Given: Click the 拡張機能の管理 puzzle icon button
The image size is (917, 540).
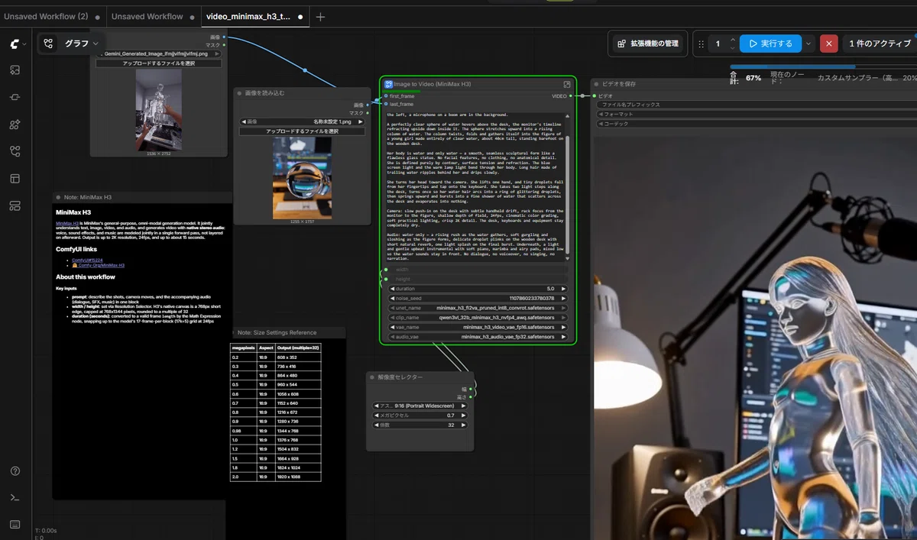Looking at the screenshot, I should [648, 44].
